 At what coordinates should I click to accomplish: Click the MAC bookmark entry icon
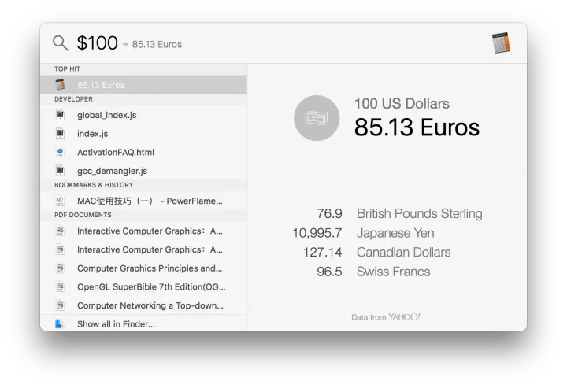[x=60, y=201]
